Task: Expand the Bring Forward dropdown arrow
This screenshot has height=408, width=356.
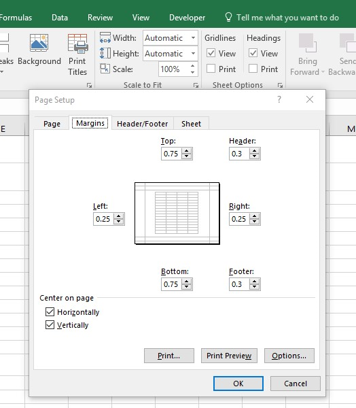Action: (x=323, y=72)
